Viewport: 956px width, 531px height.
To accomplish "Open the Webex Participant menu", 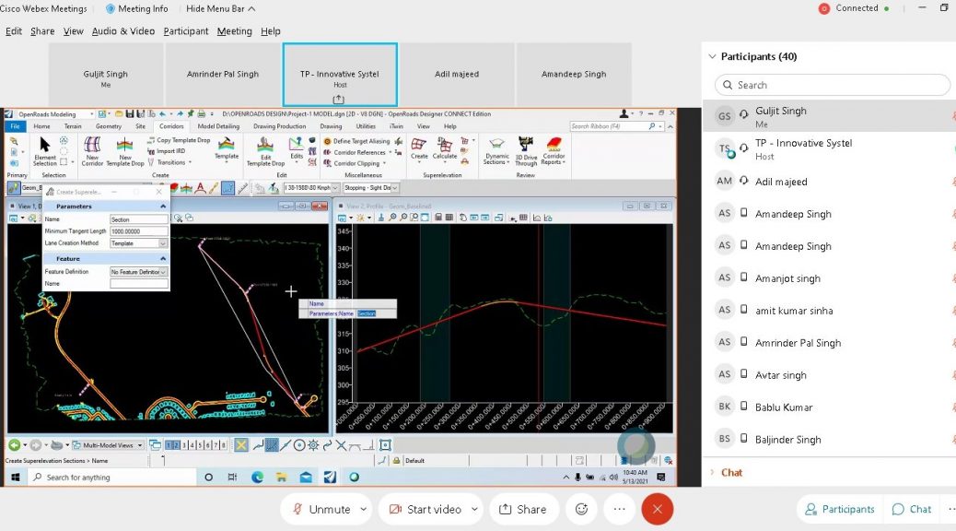I will coord(186,31).
